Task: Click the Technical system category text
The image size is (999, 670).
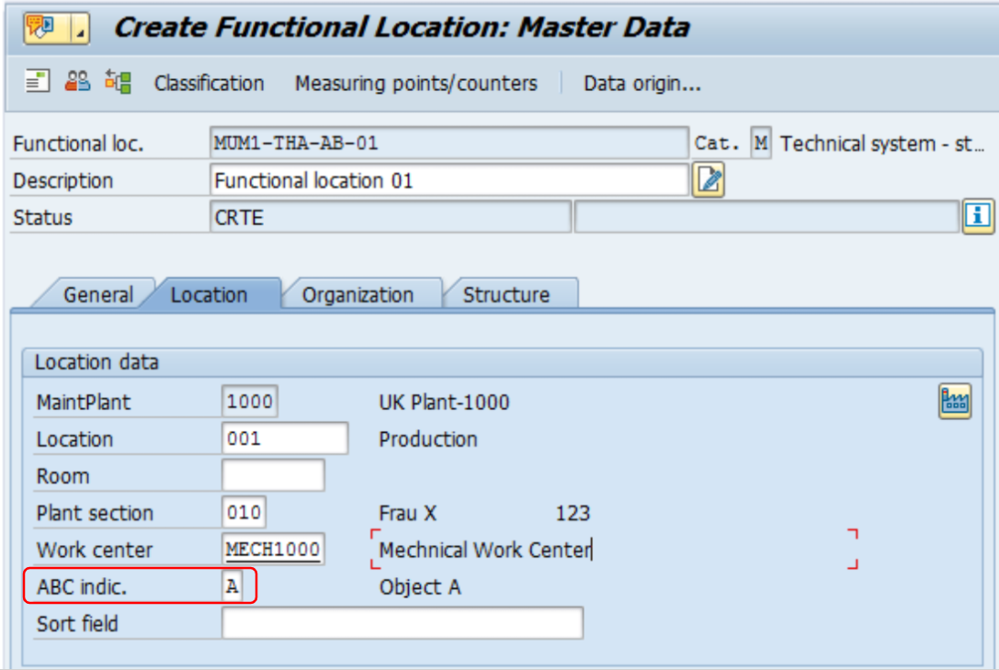Action: (883, 143)
